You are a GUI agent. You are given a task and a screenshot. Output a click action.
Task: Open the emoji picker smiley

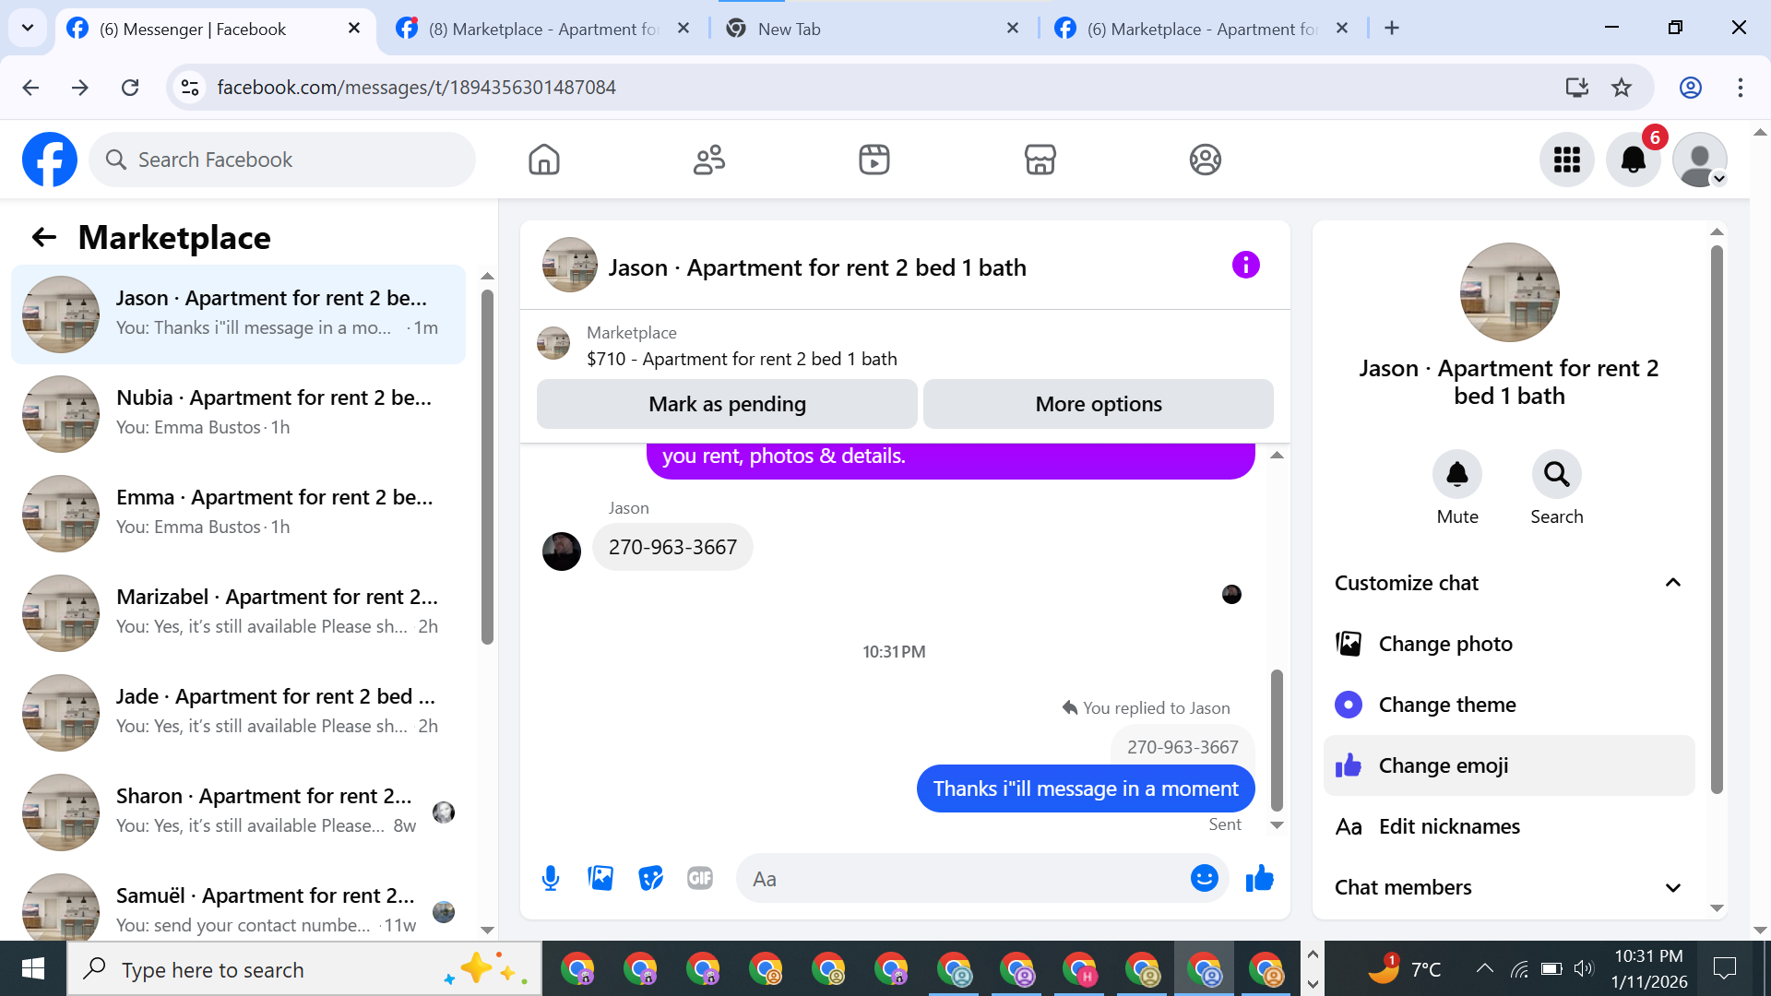(x=1204, y=878)
